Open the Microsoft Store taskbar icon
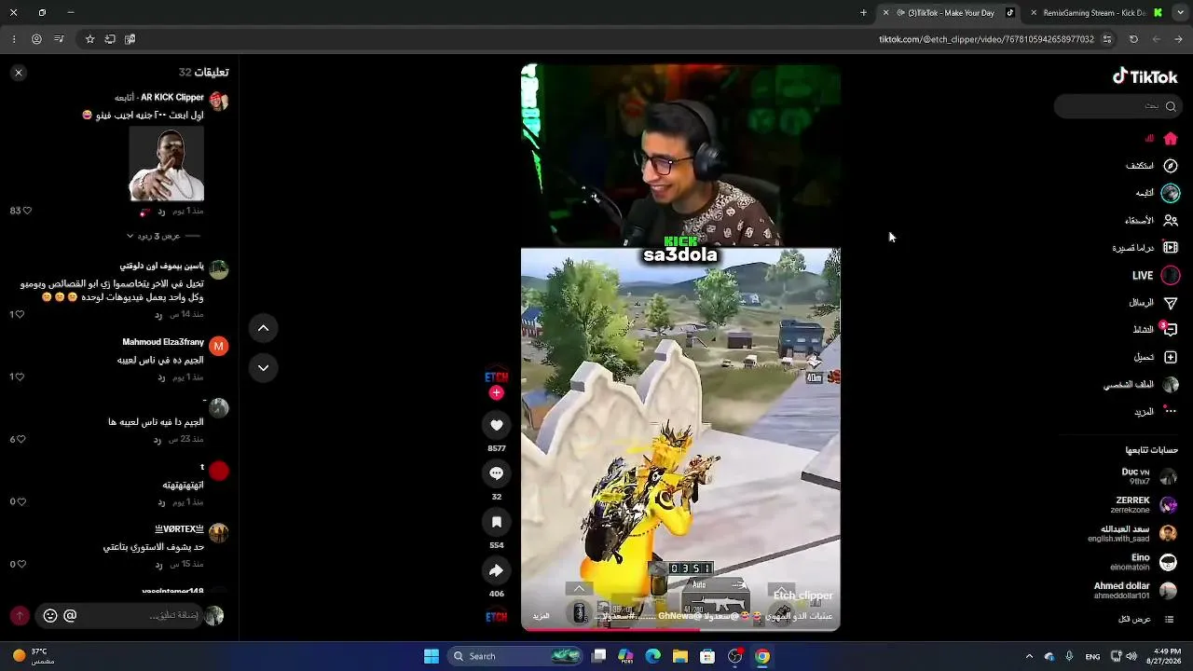 [707, 656]
